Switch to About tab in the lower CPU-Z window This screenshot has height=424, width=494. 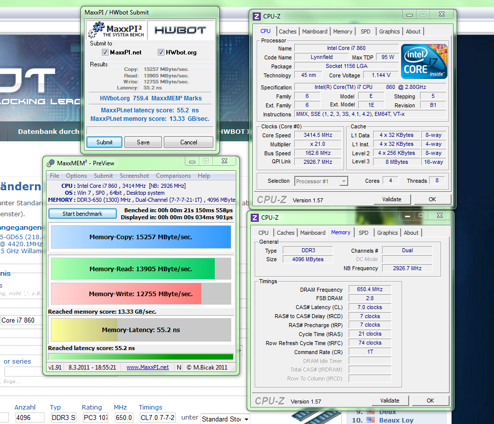411,233
